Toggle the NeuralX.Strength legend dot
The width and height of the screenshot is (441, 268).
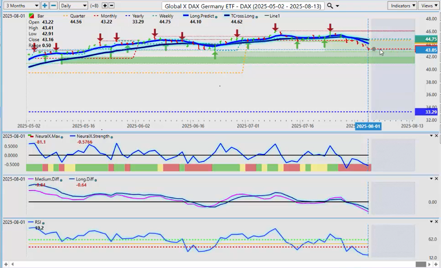(111, 137)
